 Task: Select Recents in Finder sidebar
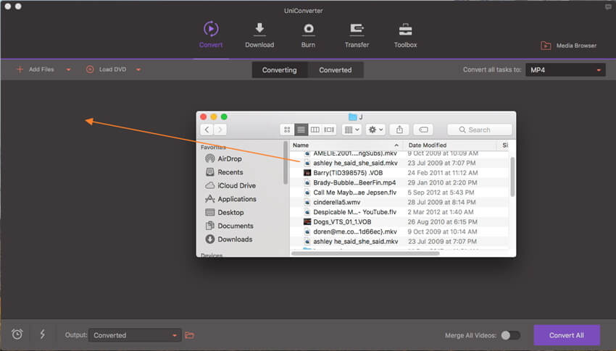coord(225,172)
